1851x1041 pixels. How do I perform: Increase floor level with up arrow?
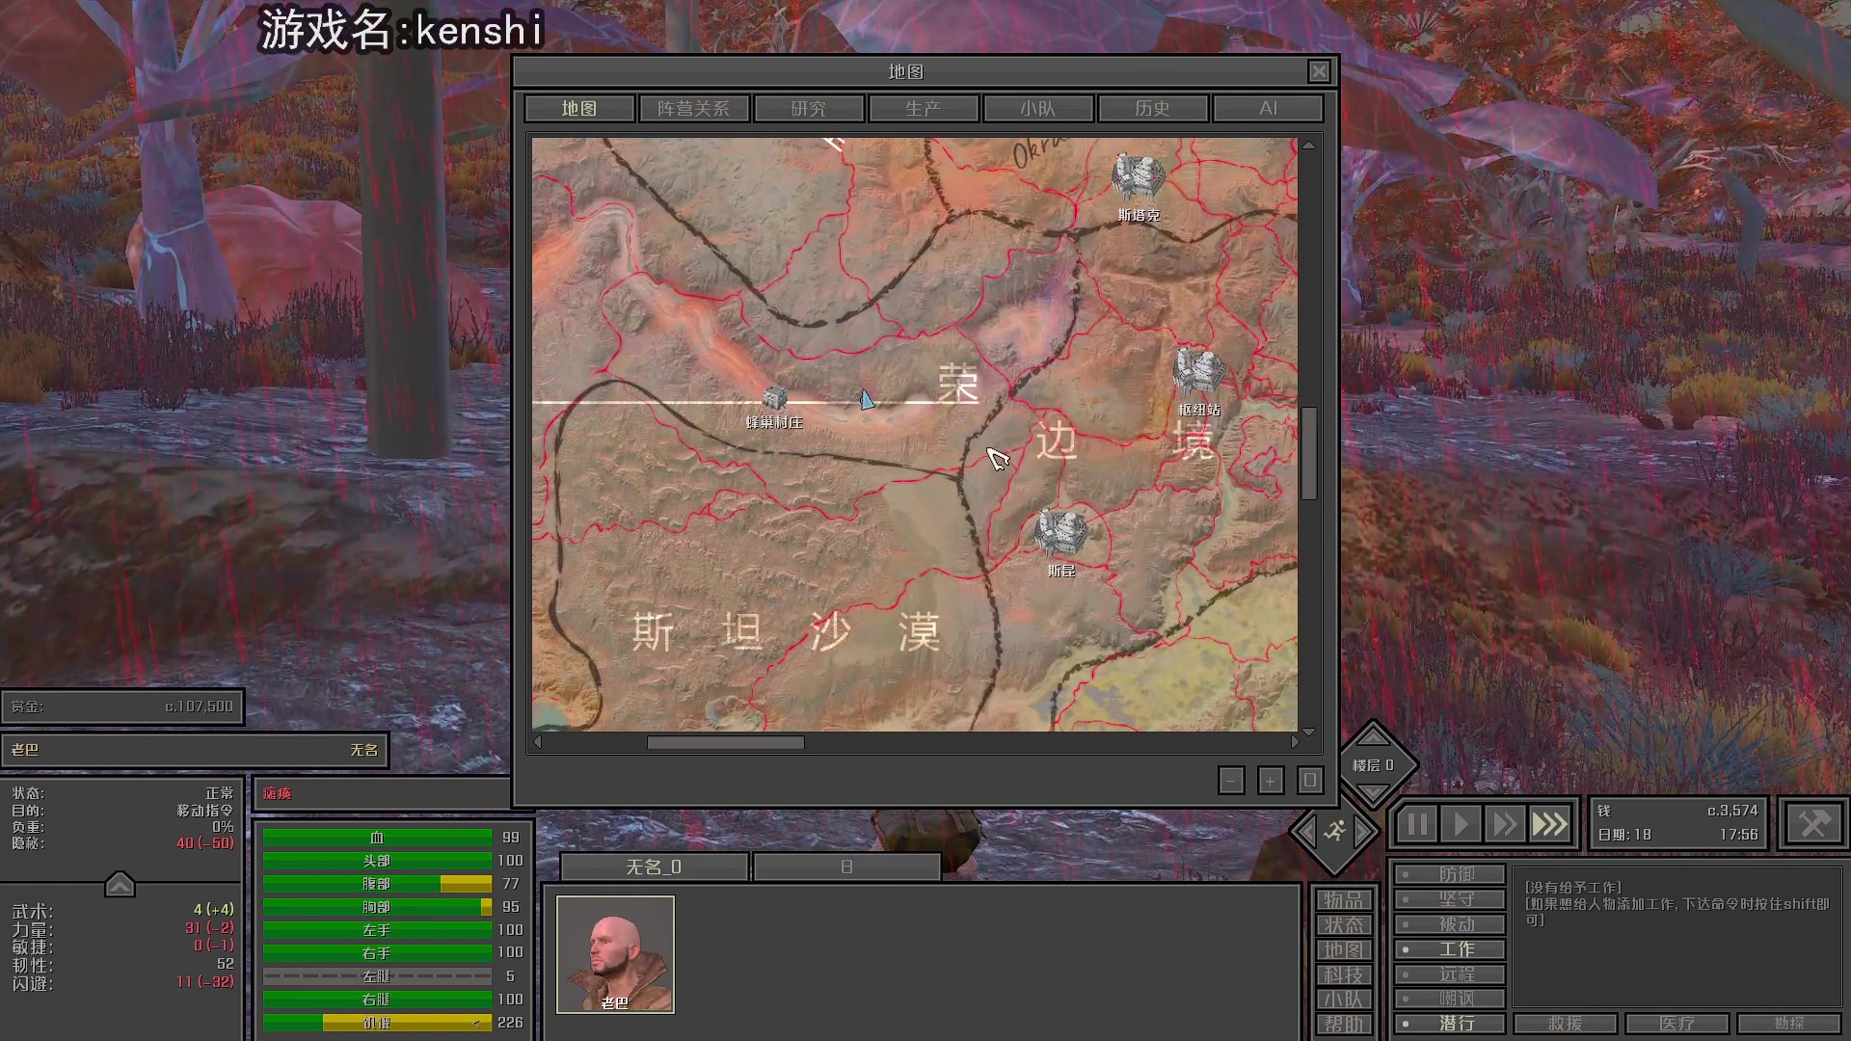pyautogui.click(x=1373, y=738)
